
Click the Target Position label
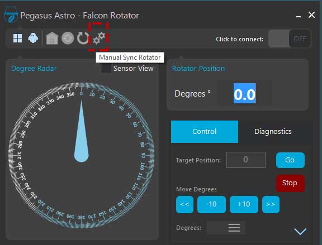pos(198,160)
